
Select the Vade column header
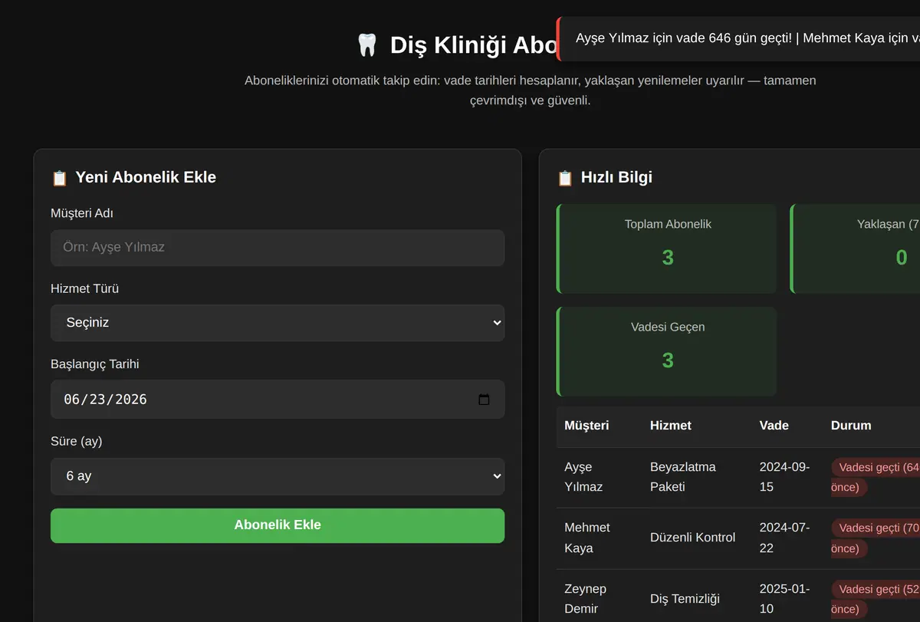(x=774, y=426)
